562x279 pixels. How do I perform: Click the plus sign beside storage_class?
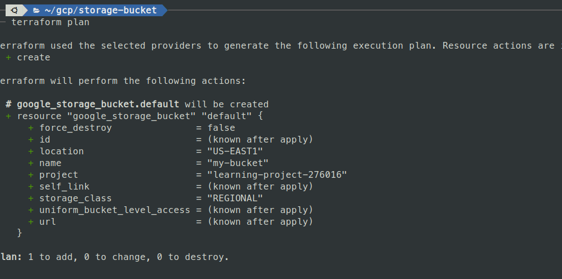click(31, 198)
